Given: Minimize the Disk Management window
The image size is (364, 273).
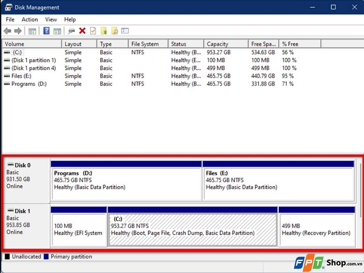Looking at the screenshot, I should tap(313, 7).
